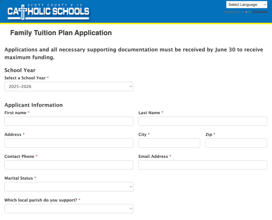Click the chevron arrow on parish select
This screenshot has height=220, width=272.
point(131,209)
